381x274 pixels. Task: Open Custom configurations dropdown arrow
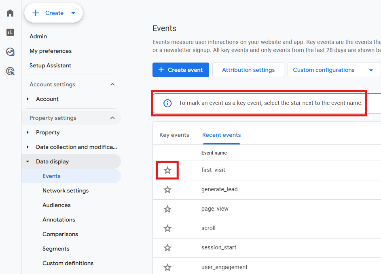(371, 70)
